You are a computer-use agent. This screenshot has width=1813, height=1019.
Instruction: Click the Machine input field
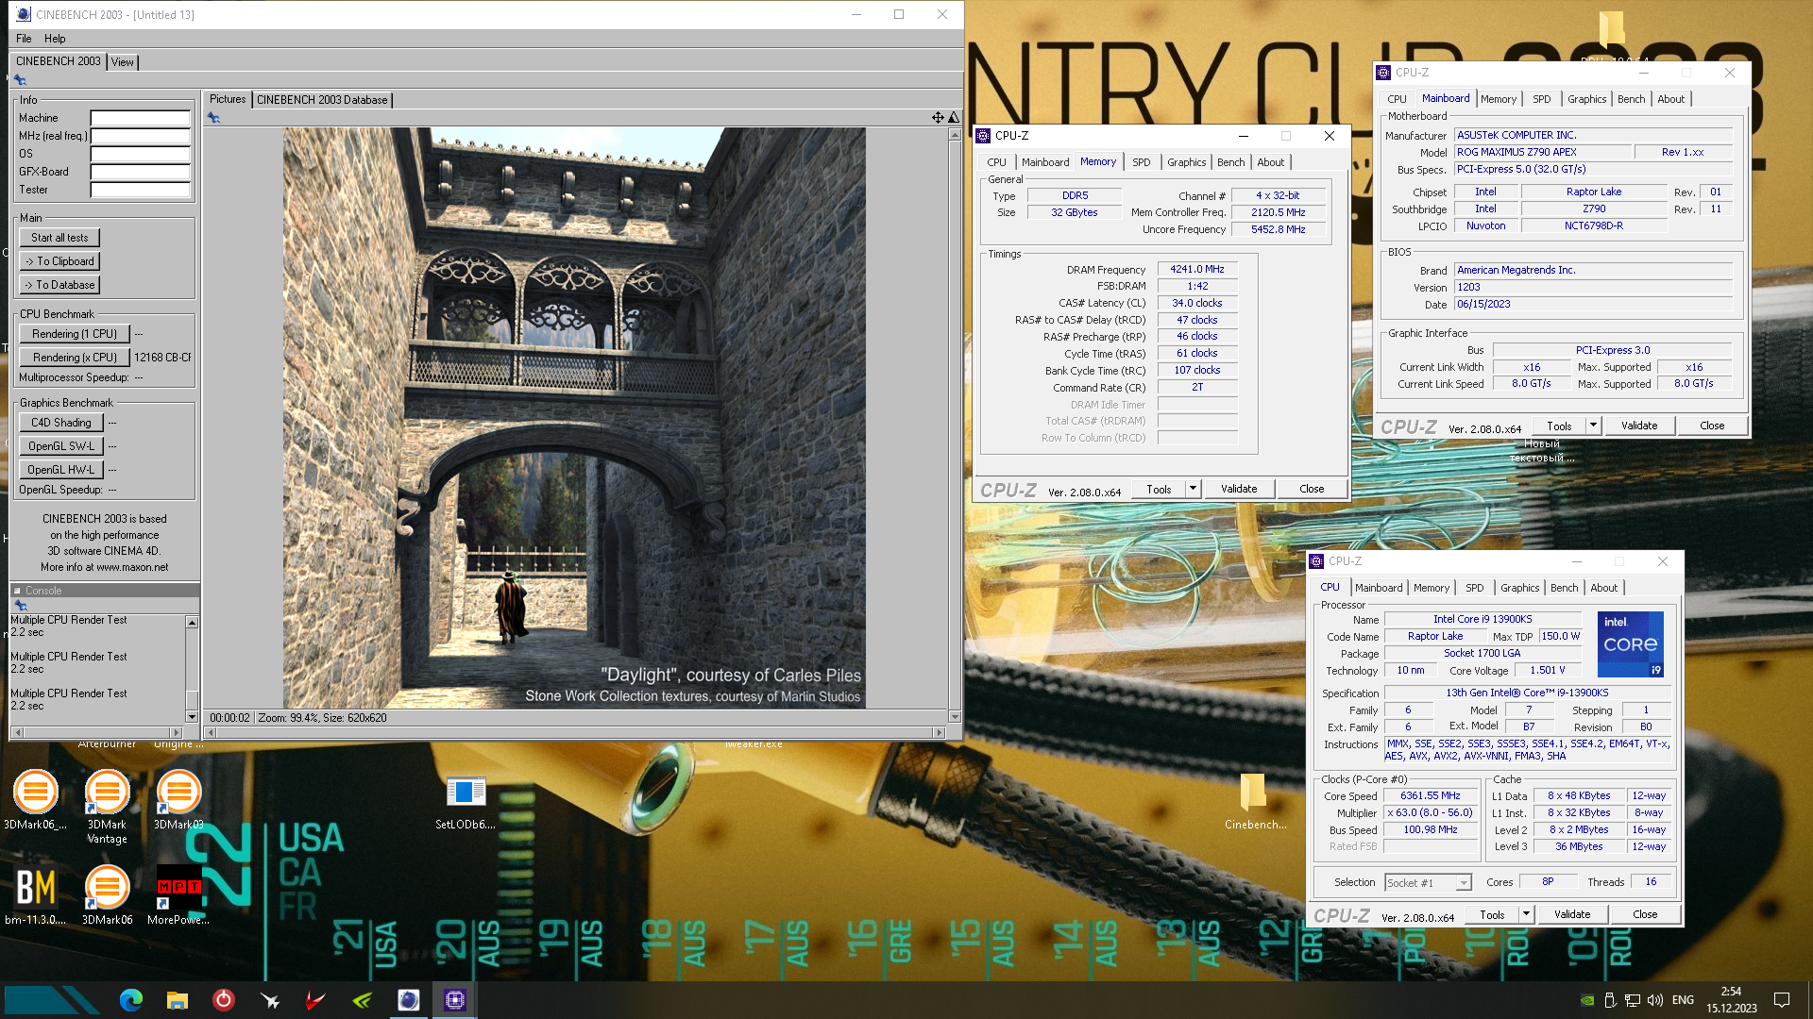click(141, 118)
